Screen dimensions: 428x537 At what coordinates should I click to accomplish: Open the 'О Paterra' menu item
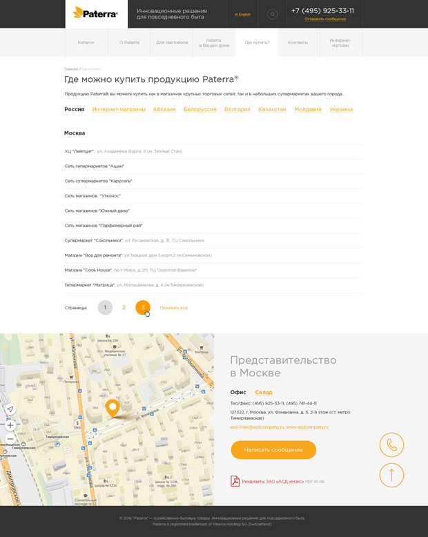pos(129,43)
